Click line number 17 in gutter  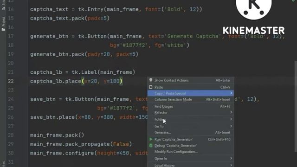click(x=11, y=36)
